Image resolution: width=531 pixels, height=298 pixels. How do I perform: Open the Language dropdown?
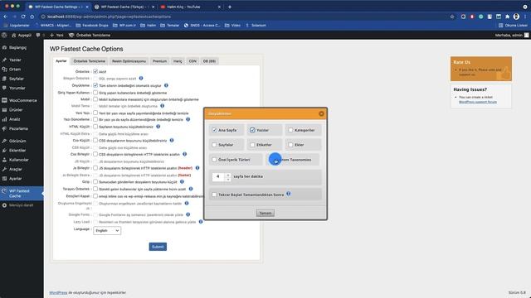point(107,230)
